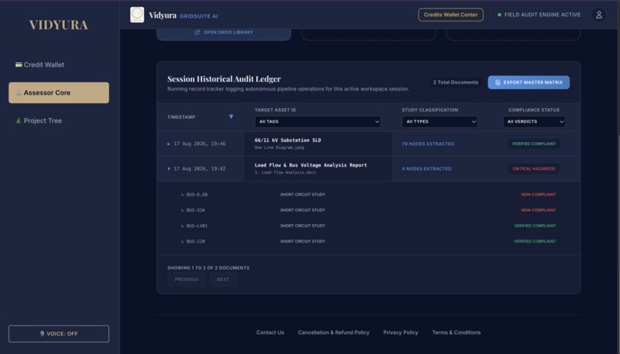Screen dimensions: 620x354
Task: Click the One Line Diagram.jpeg filename
Action: click(279, 147)
